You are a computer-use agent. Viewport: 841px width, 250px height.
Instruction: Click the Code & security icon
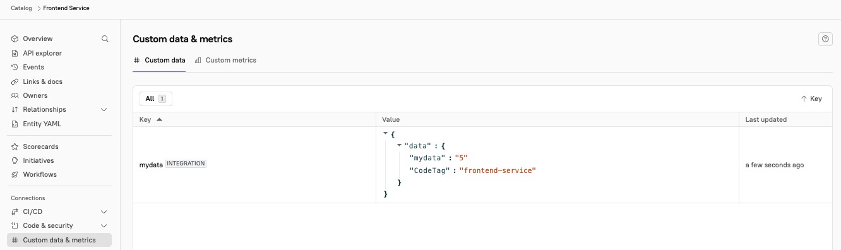coord(15,225)
